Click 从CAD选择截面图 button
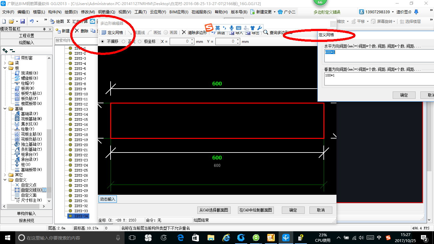Viewport: 434px width, 244px height. coord(214,210)
